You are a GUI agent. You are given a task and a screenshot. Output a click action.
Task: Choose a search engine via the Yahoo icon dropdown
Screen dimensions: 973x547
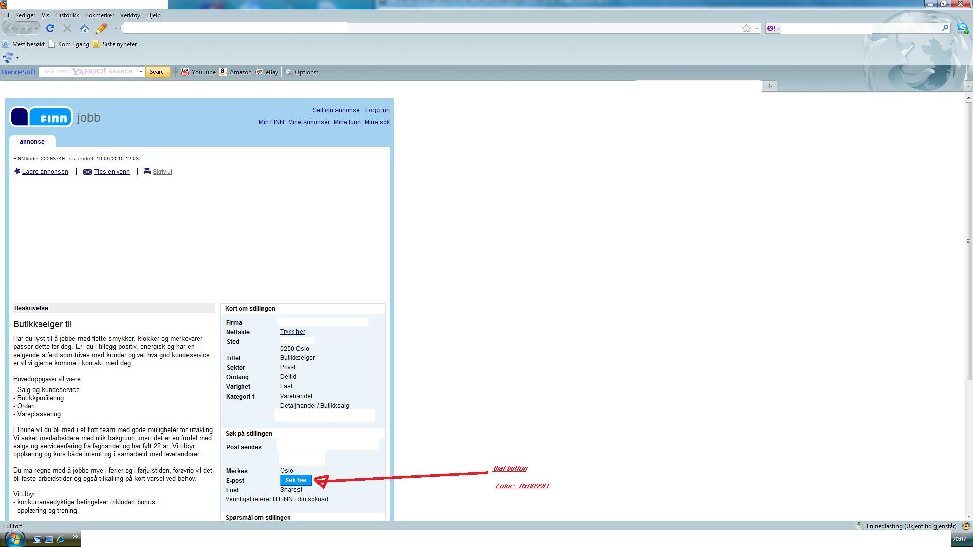(x=773, y=28)
